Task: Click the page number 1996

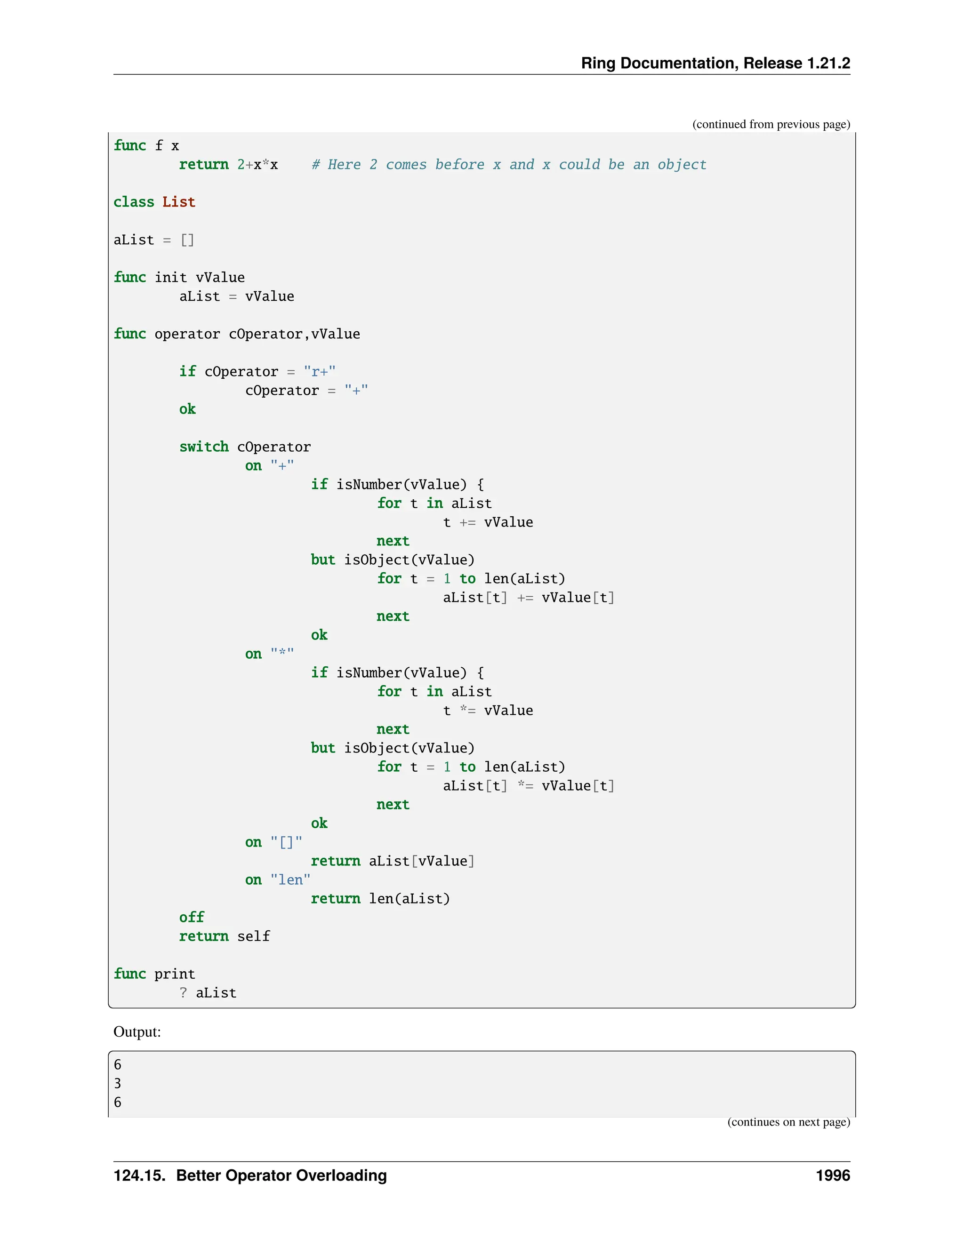Action: pyautogui.click(x=832, y=1175)
